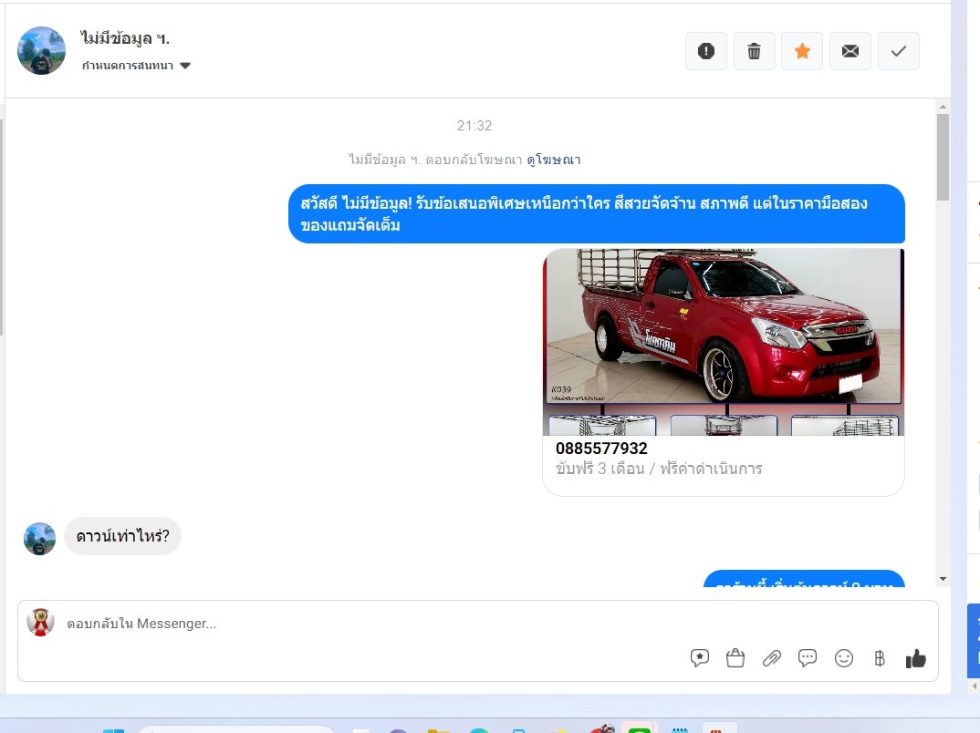
Task: Click the scrollbar up arrow
Action: pos(943,107)
